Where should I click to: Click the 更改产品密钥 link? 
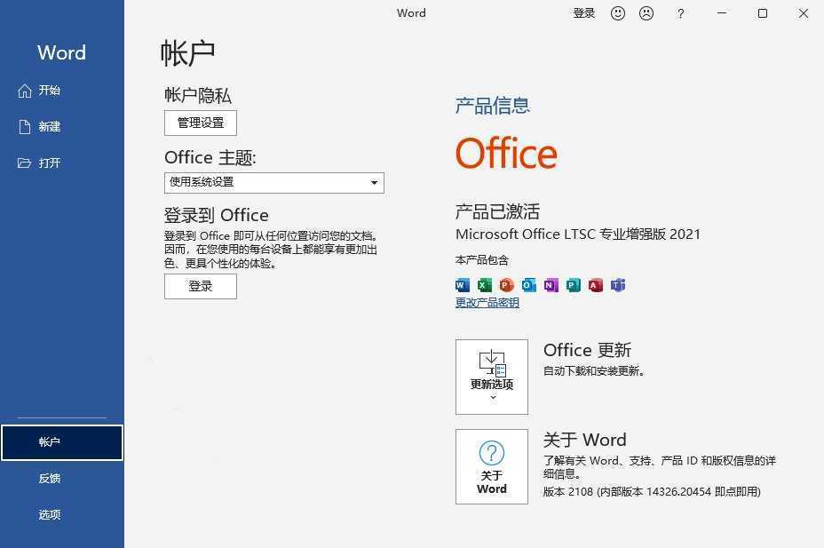(x=487, y=302)
